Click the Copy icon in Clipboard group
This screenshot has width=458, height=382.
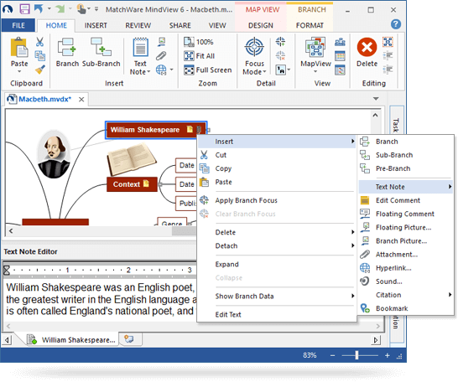39,55
